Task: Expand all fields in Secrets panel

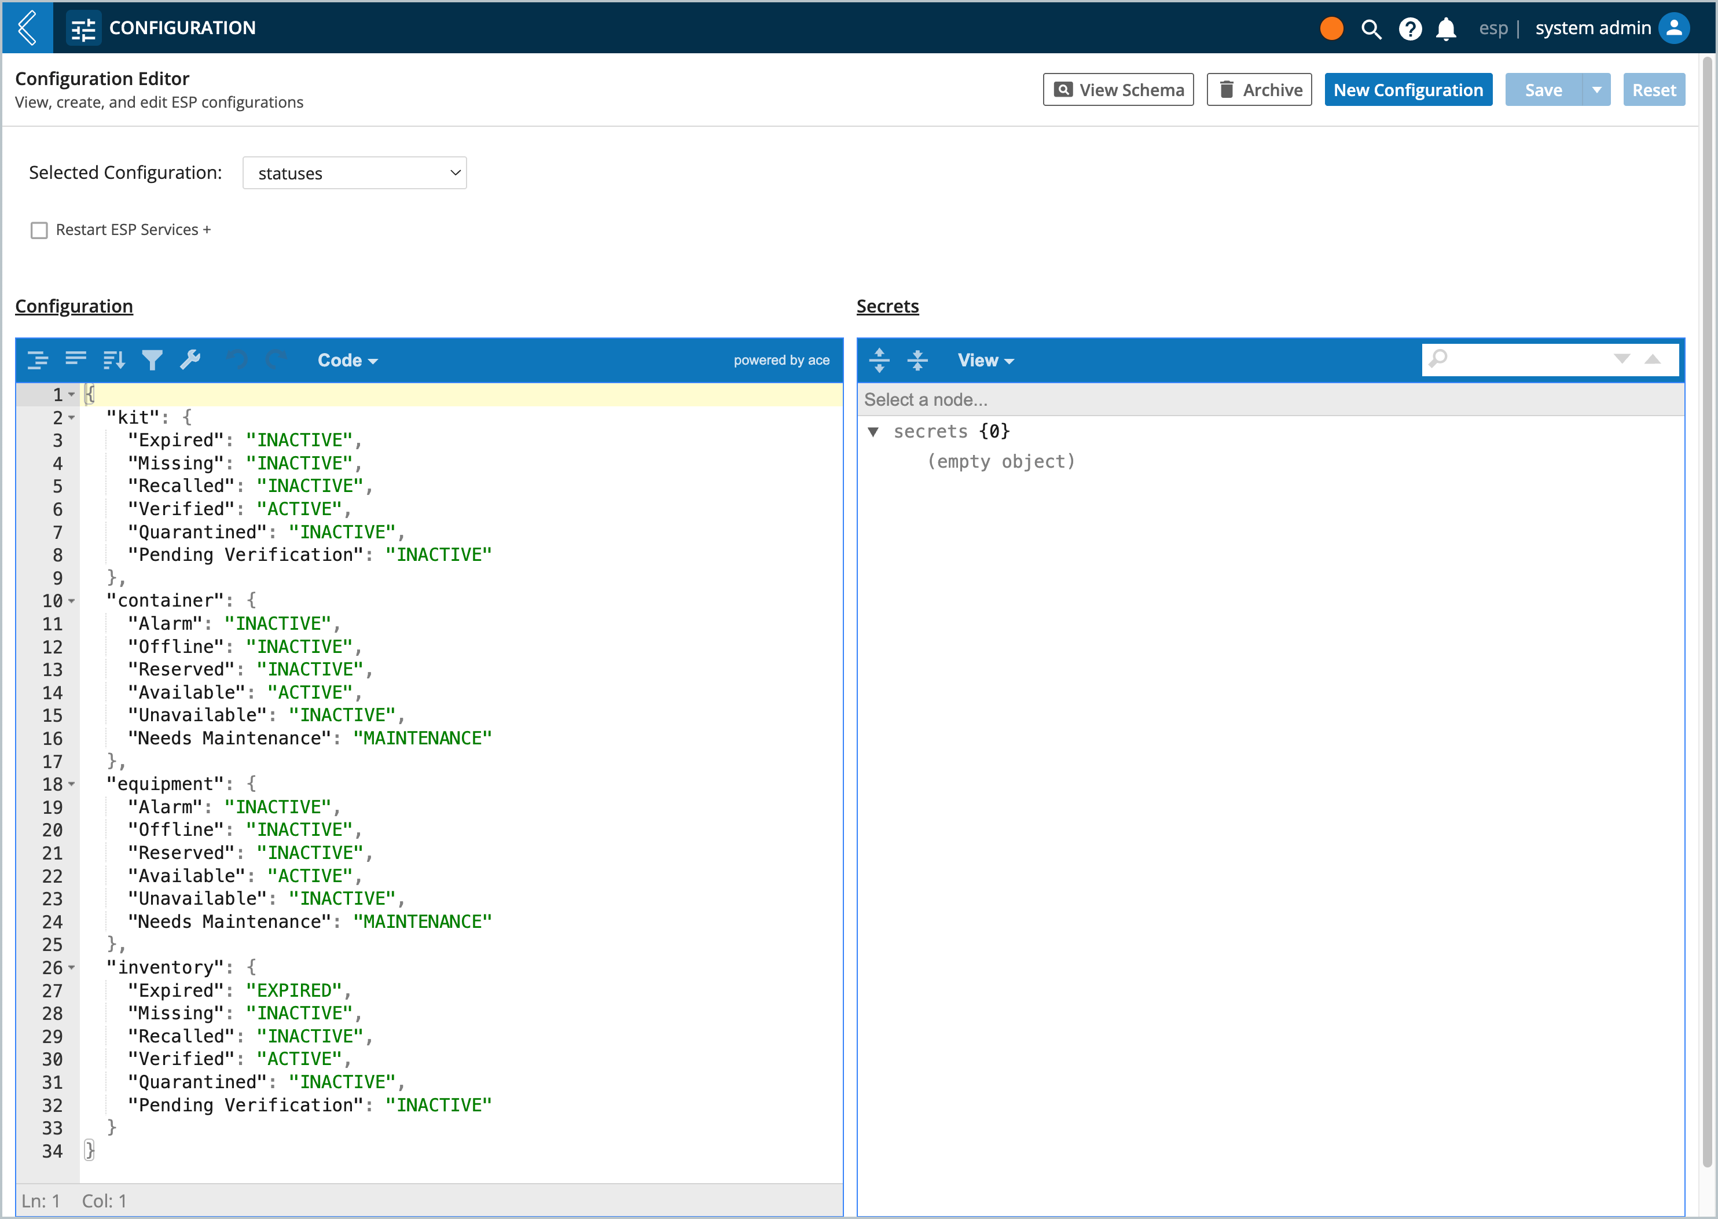Action: [880, 360]
